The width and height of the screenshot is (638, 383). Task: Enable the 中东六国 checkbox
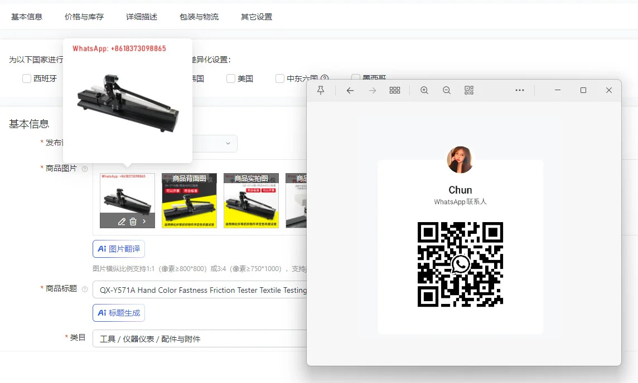[x=280, y=78]
